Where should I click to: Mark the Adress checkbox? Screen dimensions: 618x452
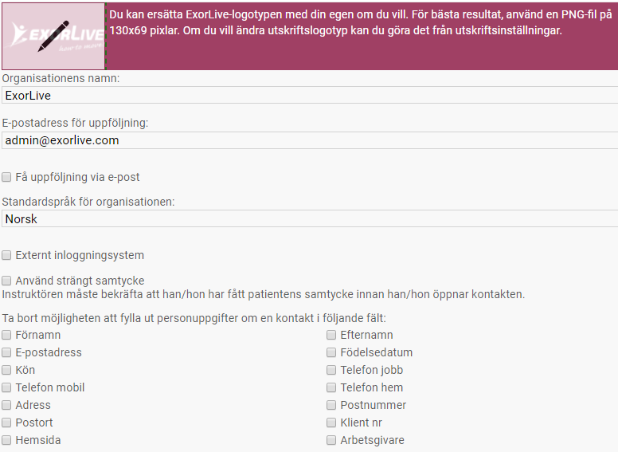click(7, 406)
